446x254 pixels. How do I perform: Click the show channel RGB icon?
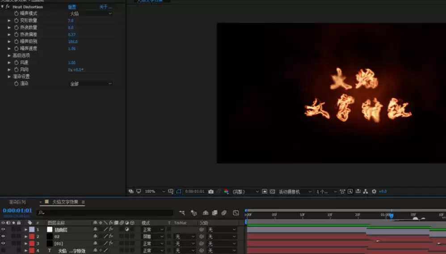click(226, 192)
